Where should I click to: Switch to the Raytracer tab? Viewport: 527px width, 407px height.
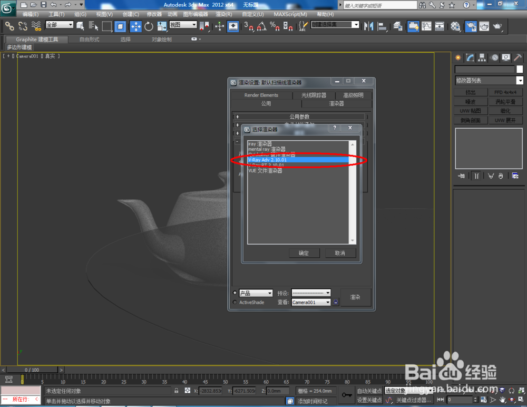(x=314, y=95)
